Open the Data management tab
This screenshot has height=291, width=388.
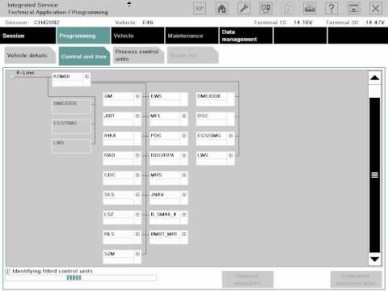point(246,36)
